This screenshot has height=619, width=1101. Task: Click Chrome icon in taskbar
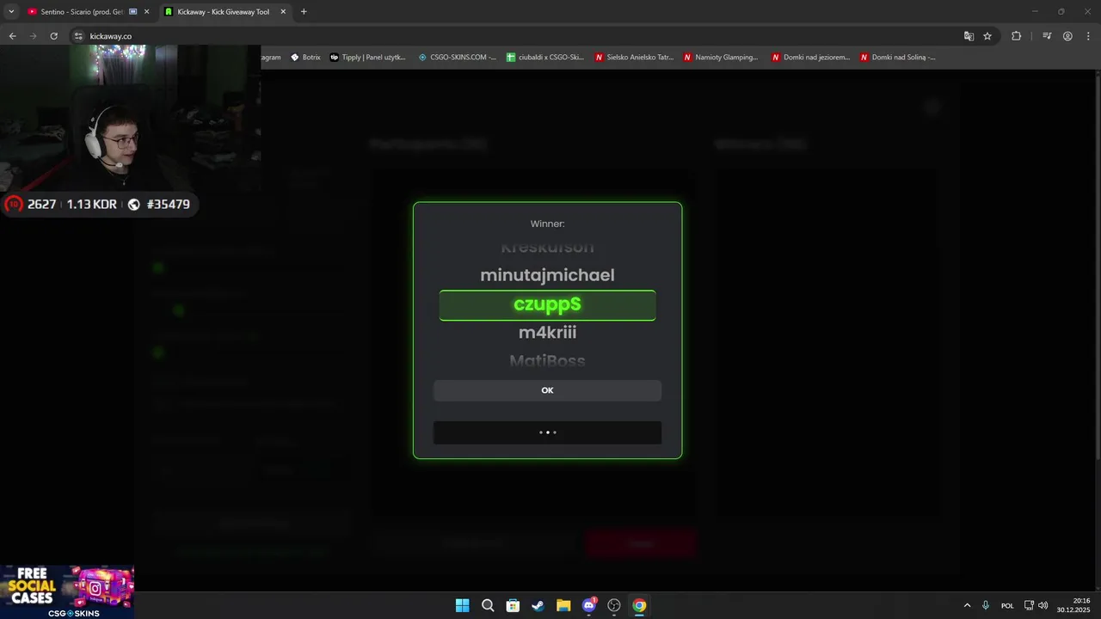639,605
